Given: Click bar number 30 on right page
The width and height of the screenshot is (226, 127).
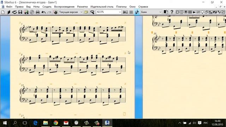Looking at the screenshot, I should 155,34.
